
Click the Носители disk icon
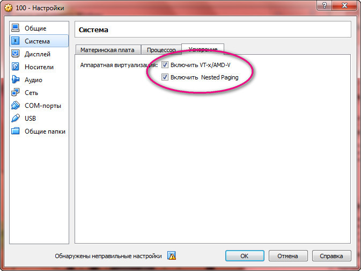tap(16, 67)
